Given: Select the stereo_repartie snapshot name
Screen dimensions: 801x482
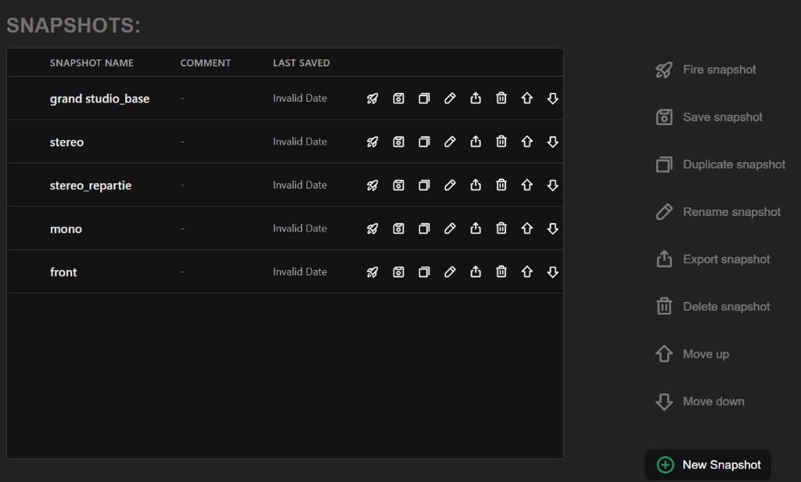Looking at the screenshot, I should (91, 185).
